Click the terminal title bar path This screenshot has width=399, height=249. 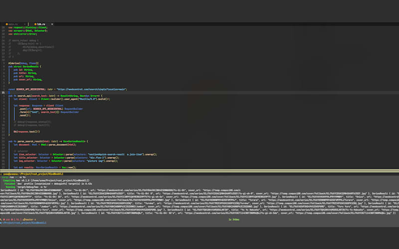click(33, 174)
